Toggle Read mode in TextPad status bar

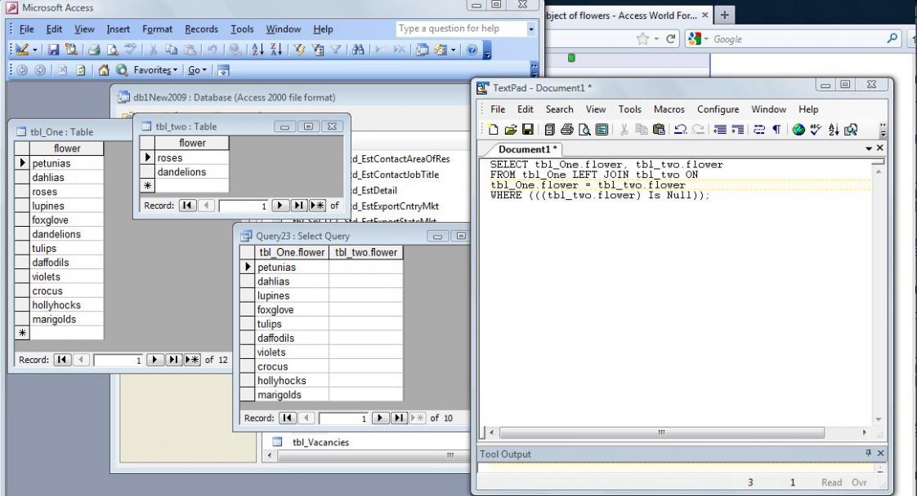pos(832,482)
